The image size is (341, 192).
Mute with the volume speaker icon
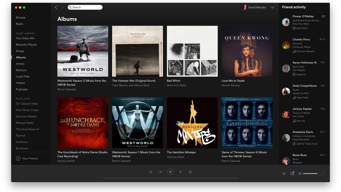point(300,174)
